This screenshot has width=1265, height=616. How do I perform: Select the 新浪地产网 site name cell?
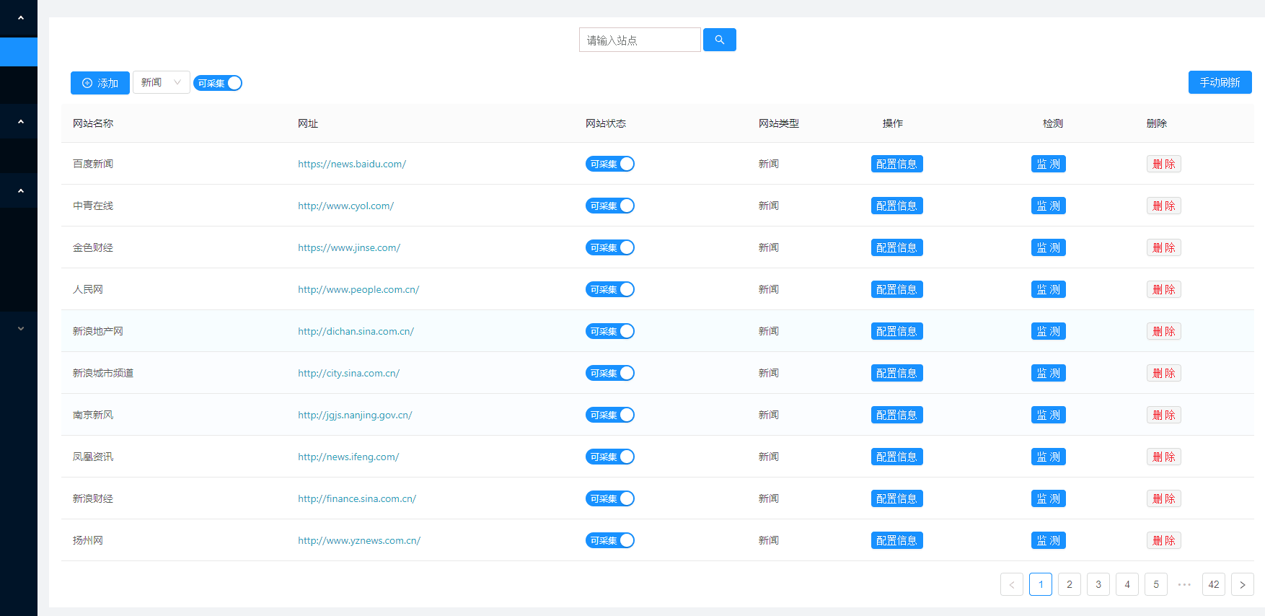(x=98, y=331)
